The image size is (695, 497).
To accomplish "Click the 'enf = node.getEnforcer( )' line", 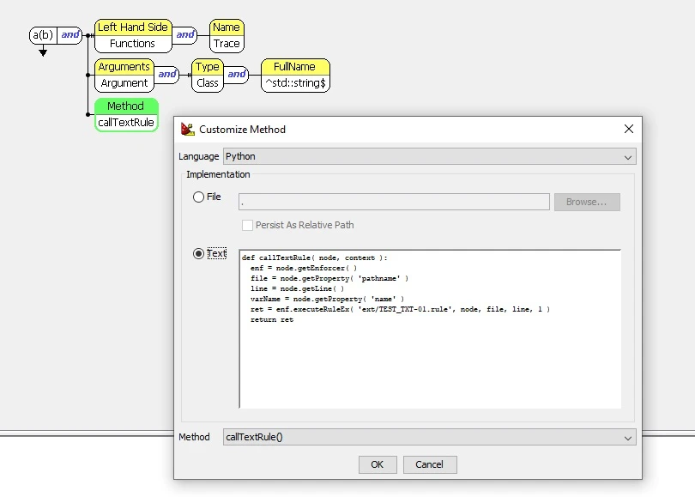I will 303,268.
